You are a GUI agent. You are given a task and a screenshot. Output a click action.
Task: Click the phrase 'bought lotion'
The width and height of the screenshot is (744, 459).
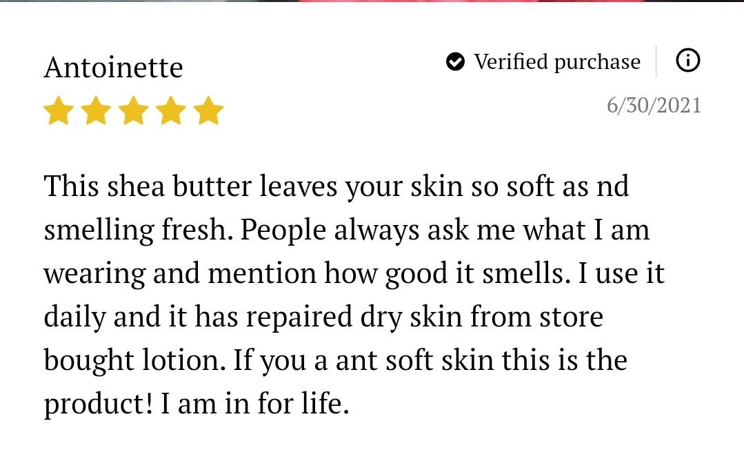132,360
